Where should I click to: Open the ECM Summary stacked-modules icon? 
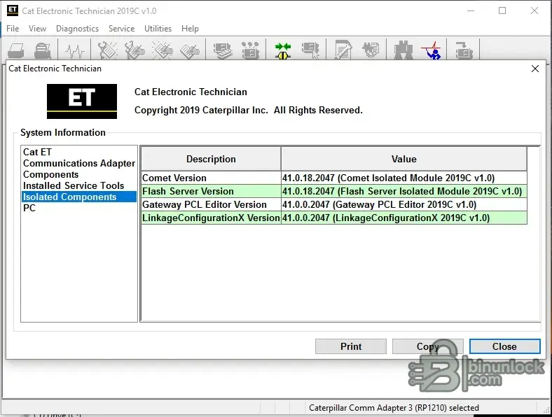pos(223,50)
